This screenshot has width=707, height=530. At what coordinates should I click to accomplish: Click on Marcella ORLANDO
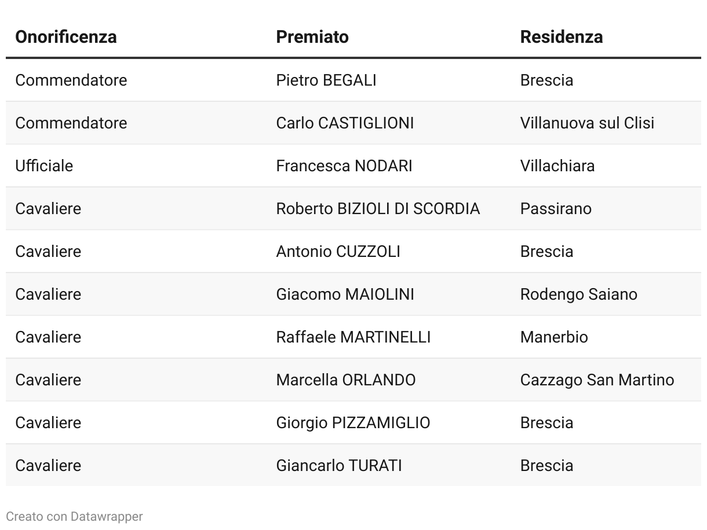[x=346, y=380]
